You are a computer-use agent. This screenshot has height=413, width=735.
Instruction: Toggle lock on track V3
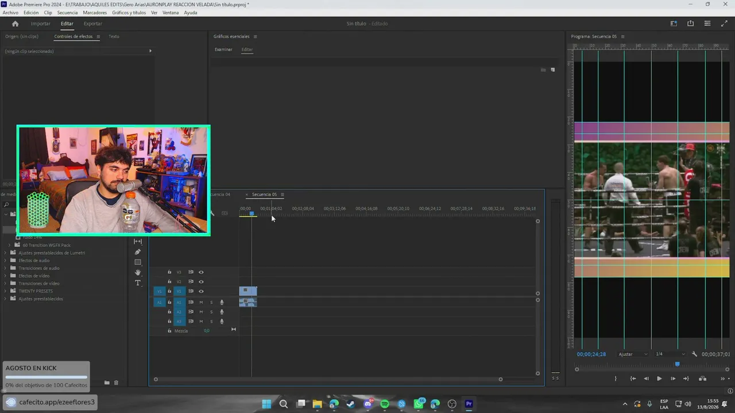[x=169, y=272]
